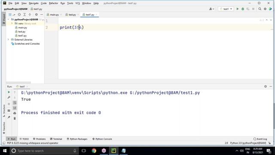The image size is (275, 155).
Task: Click stop icon in Run panel
Action: (x=9, y=104)
